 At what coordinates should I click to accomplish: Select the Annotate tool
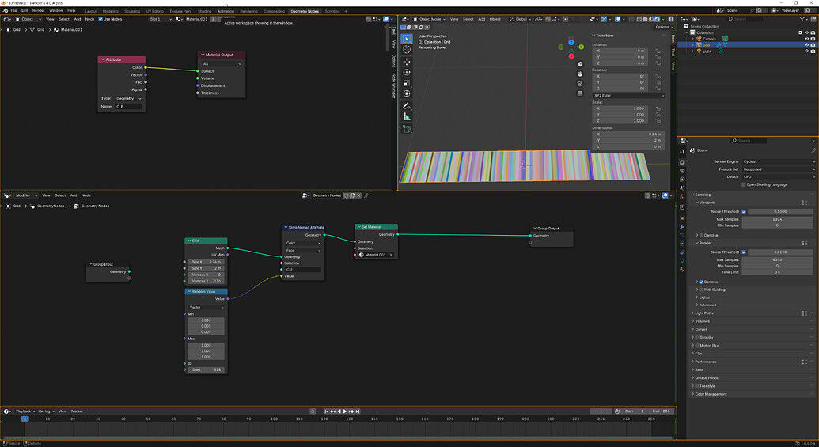coord(407,106)
